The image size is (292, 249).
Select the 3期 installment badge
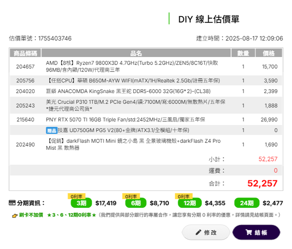click(81, 203)
